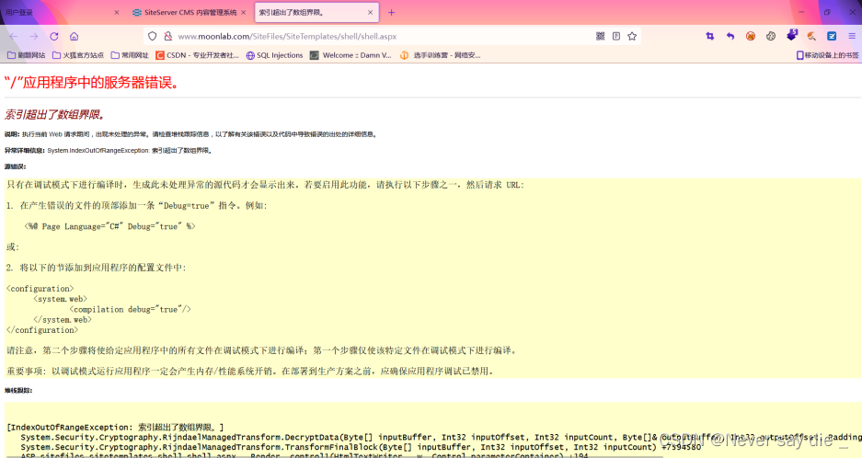Toggle reader view icon in address bar
Image resolution: width=862 pixels, height=458 pixels.
616,36
